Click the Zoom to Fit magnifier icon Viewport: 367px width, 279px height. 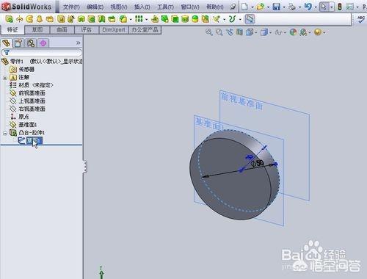tap(209, 32)
